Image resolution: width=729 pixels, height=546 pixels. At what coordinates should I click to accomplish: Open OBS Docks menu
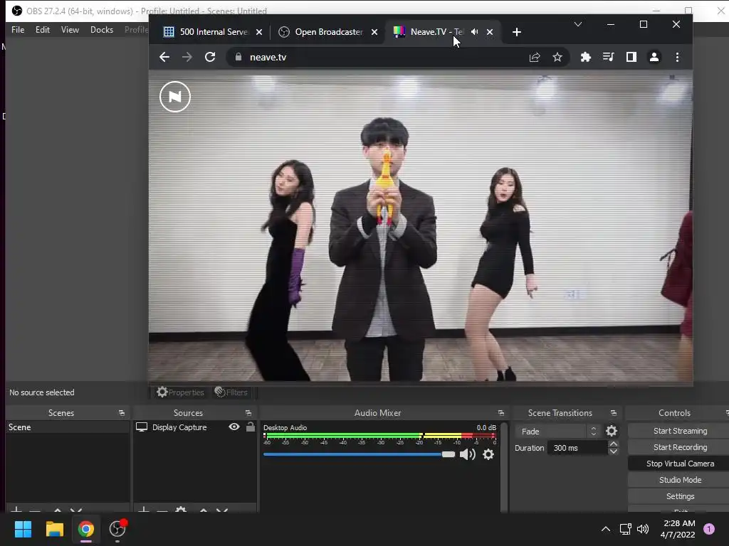tap(102, 30)
